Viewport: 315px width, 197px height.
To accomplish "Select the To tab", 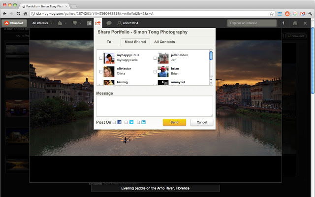I will 109,42.
